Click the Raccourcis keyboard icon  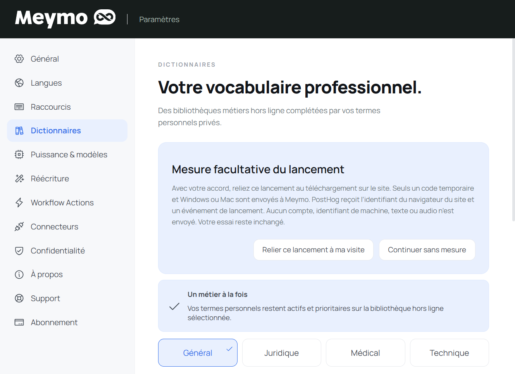tap(19, 107)
